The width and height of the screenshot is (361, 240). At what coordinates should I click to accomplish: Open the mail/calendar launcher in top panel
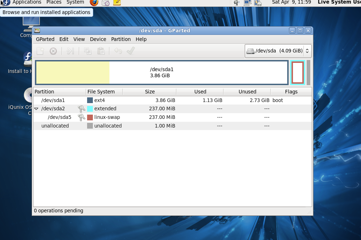click(x=106, y=3)
